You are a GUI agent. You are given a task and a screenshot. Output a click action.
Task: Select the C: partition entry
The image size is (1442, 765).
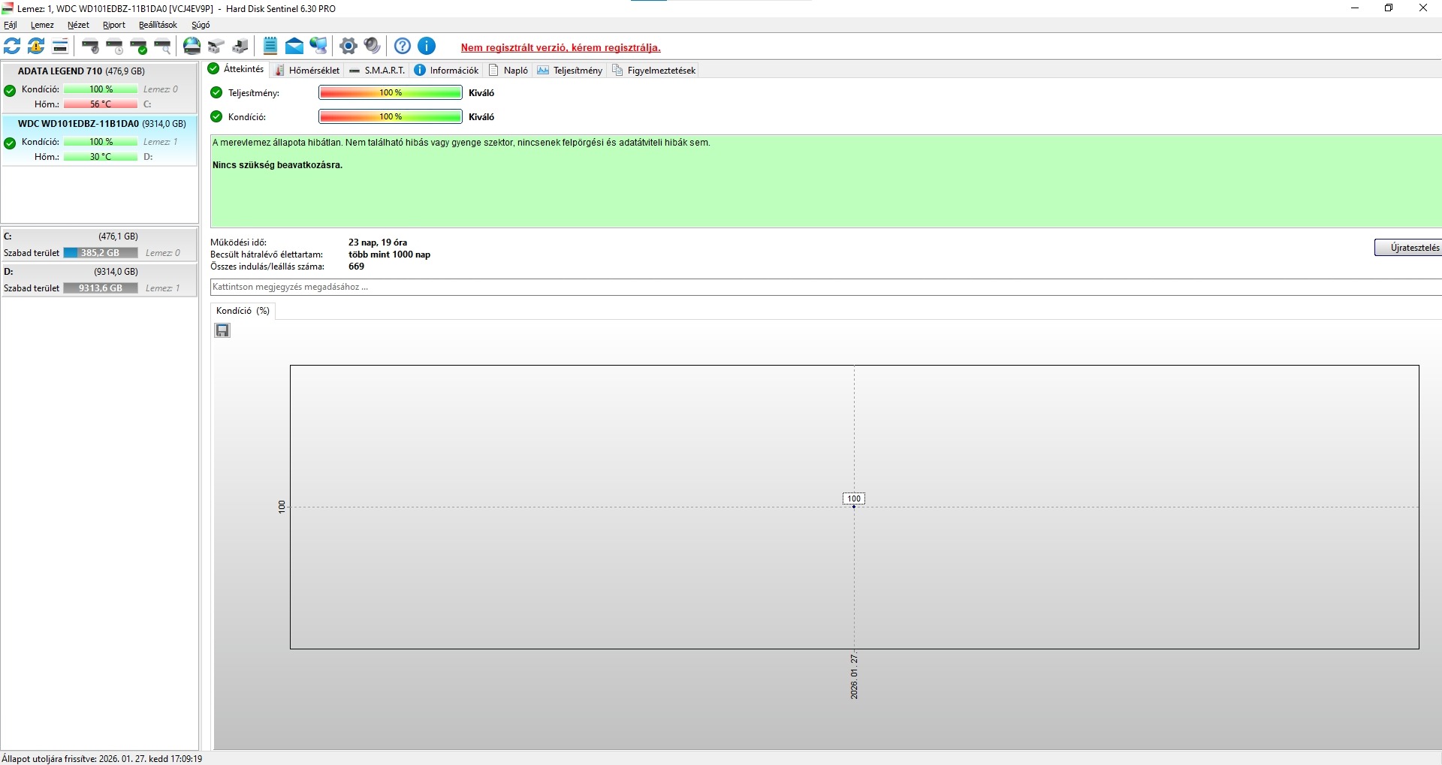pyautogui.click(x=99, y=245)
